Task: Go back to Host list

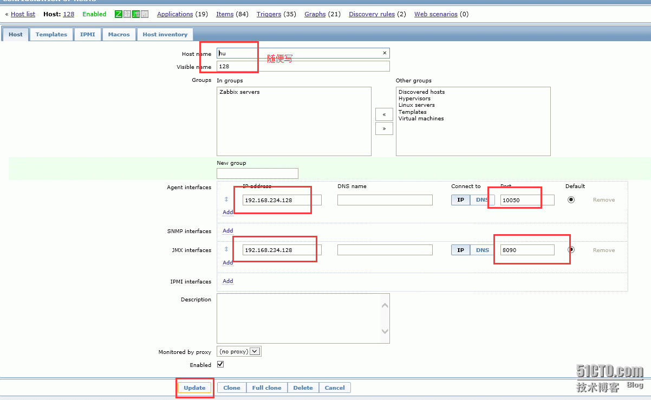Action: click(23, 14)
